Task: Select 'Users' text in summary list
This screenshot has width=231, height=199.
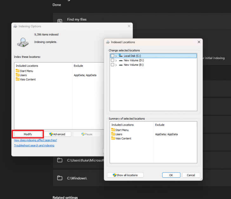Action: 119,134
